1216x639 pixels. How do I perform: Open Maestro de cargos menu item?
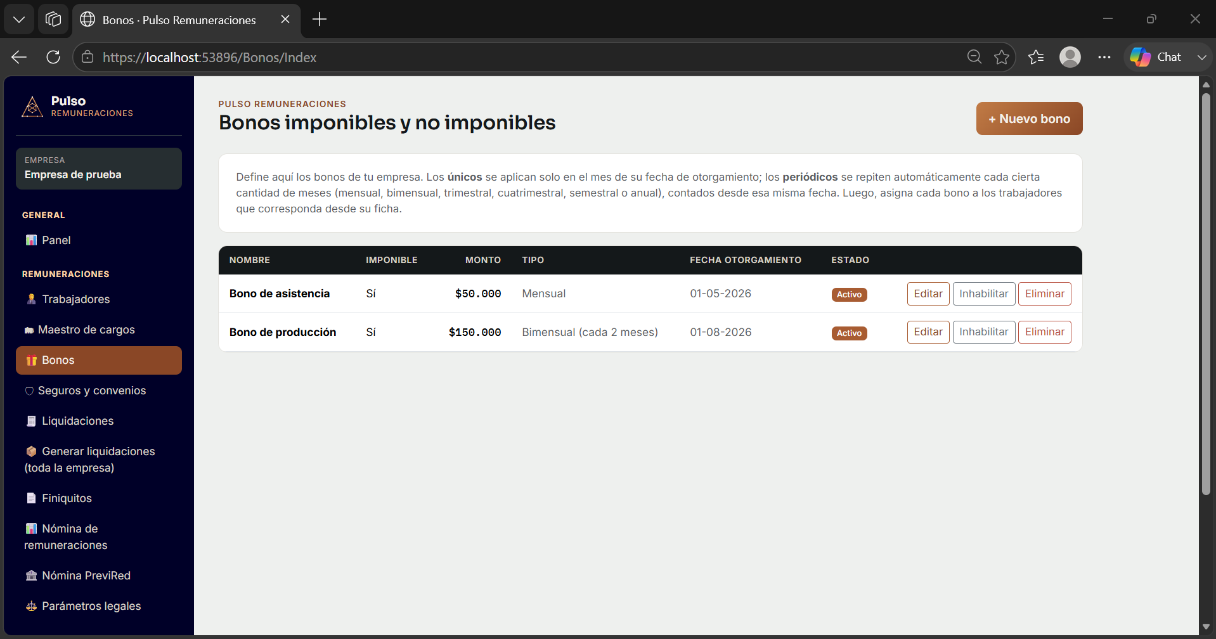coord(99,330)
